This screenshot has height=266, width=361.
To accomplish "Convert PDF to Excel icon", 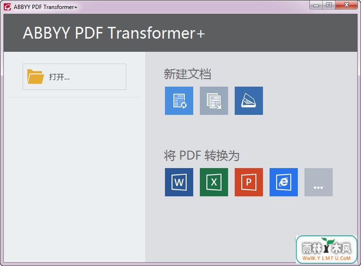I will click(214, 182).
